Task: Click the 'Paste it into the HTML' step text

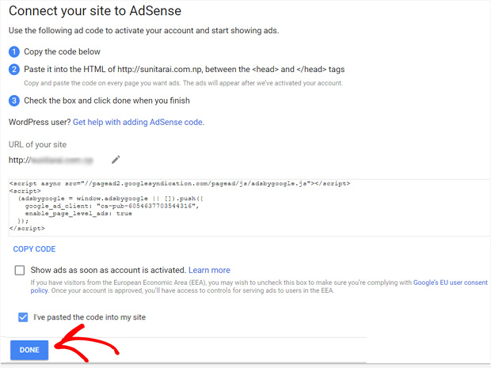Action: pos(184,69)
